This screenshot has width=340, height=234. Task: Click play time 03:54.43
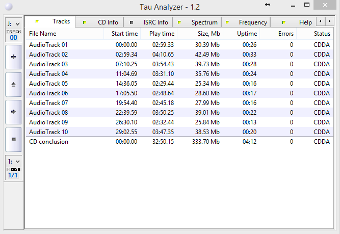[x=163, y=64]
